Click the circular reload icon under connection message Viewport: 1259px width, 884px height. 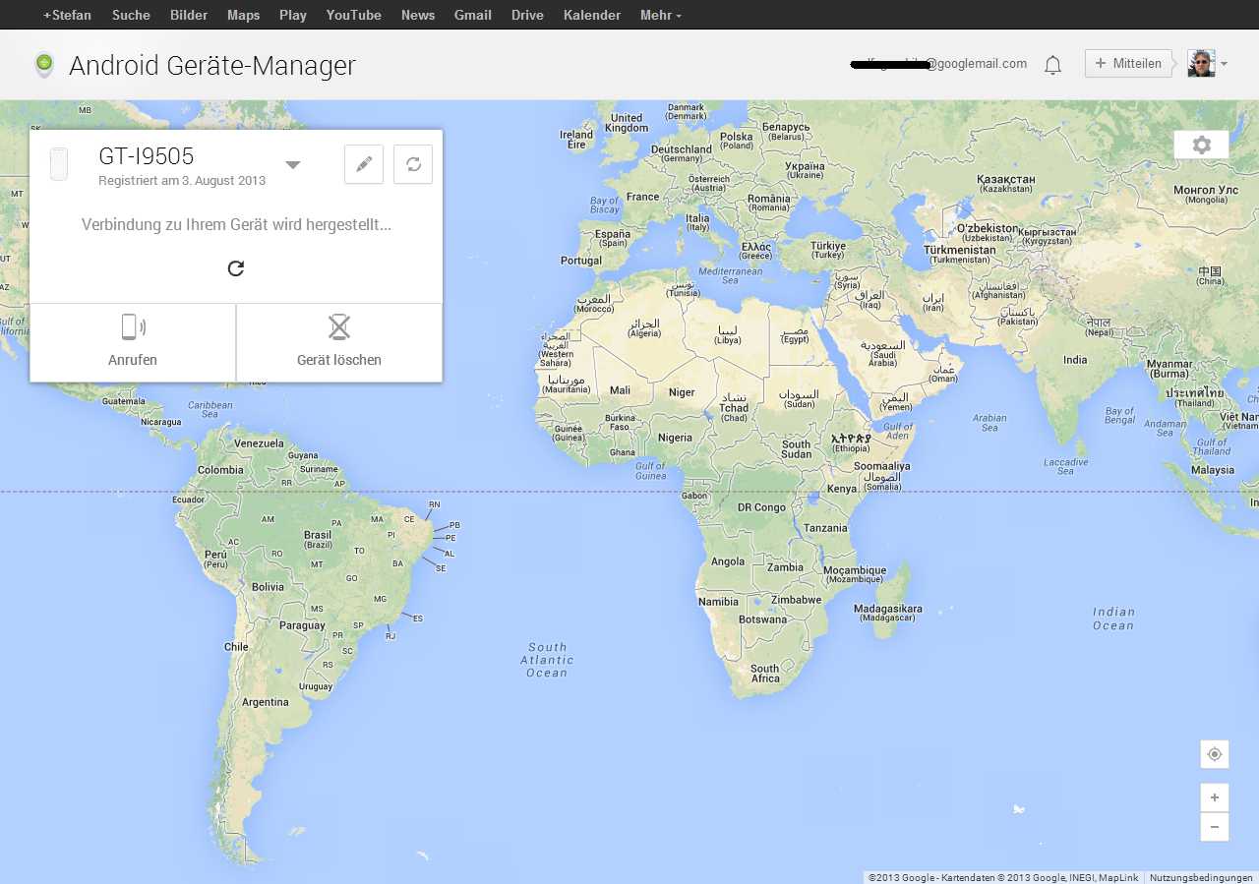236,268
